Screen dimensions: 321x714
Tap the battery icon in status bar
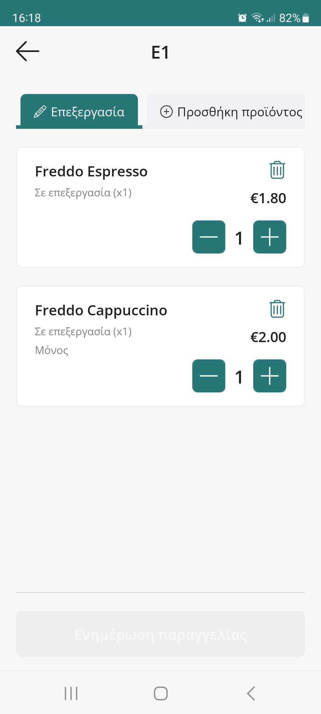click(x=306, y=18)
